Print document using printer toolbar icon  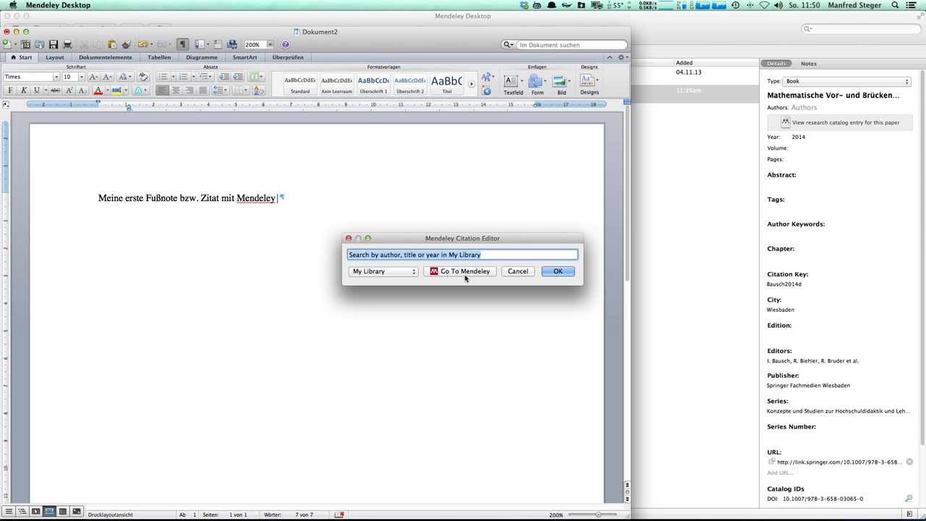tap(67, 45)
